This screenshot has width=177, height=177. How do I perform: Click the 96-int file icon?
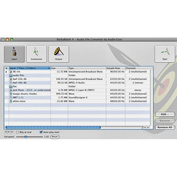point(11,72)
